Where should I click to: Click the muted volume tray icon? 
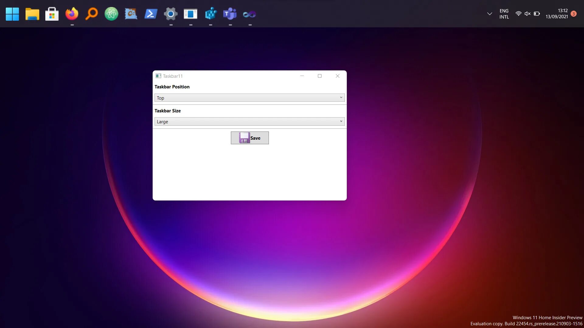click(x=528, y=14)
